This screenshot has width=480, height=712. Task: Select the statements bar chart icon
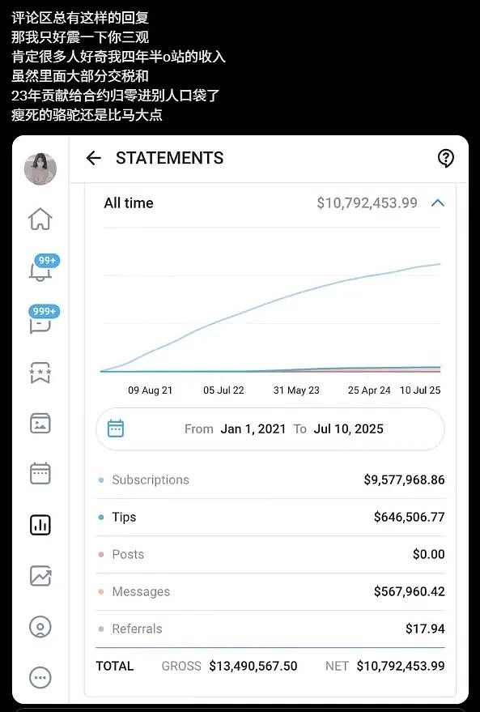[x=40, y=525]
